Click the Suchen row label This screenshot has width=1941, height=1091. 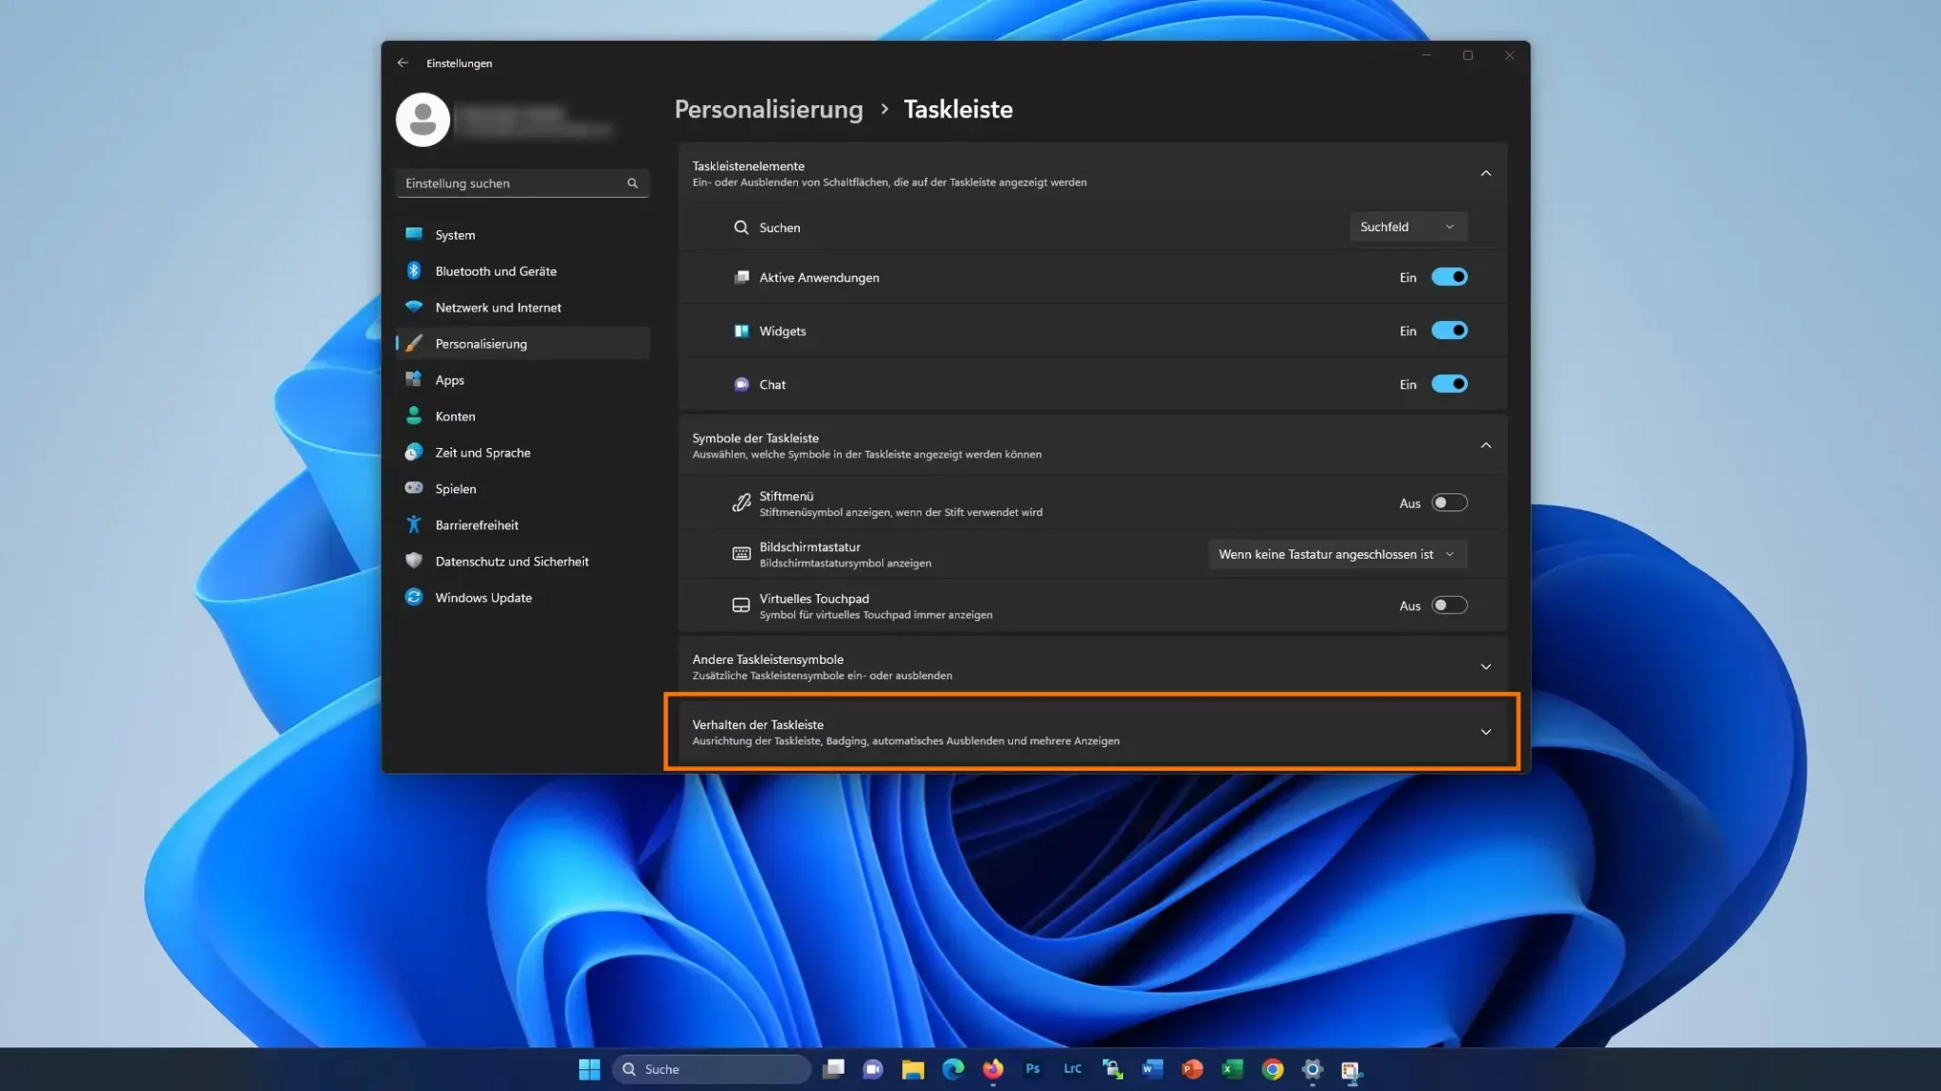[780, 227]
